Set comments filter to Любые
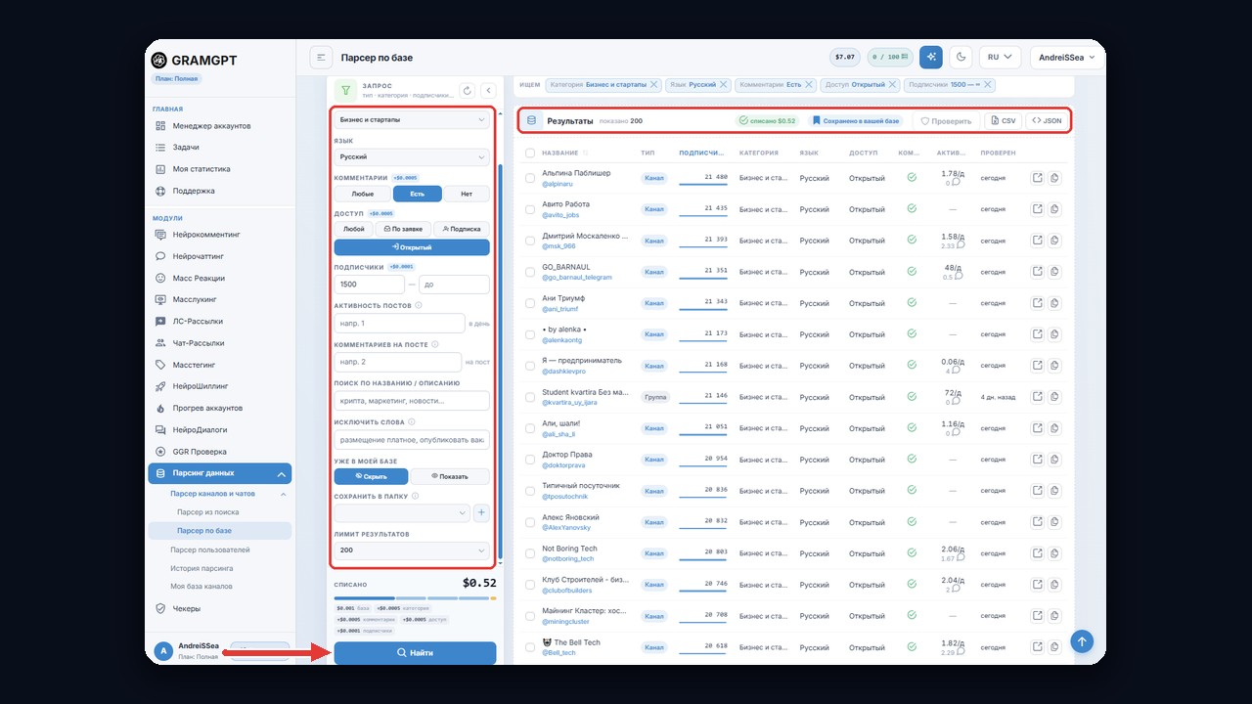This screenshot has width=1252, height=704. point(362,194)
